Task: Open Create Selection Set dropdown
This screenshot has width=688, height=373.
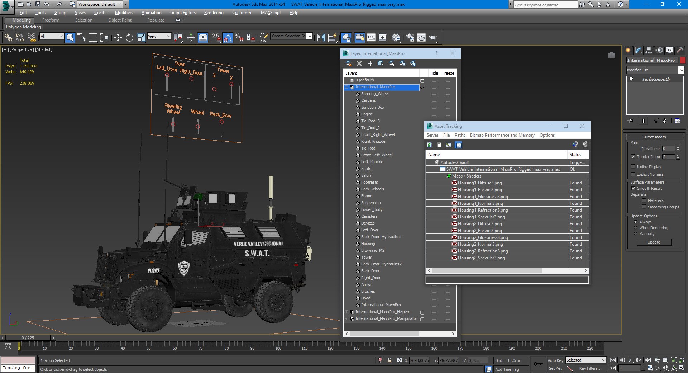Action: tap(292, 36)
